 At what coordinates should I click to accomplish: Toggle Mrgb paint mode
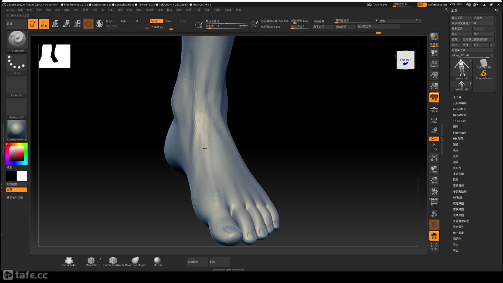[112, 21]
